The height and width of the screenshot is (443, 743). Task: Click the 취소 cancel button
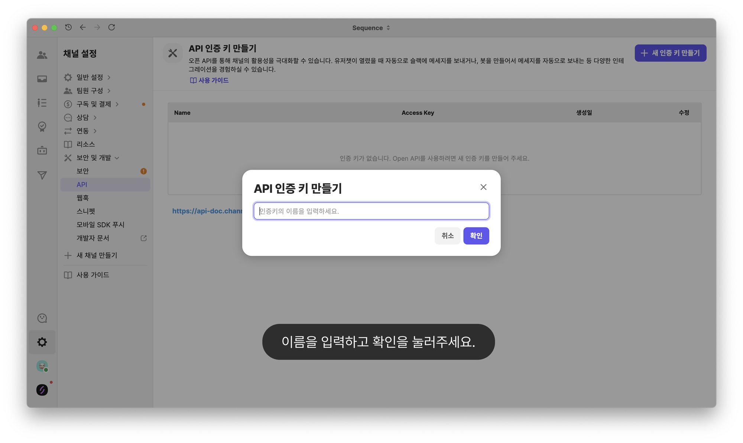(x=447, y=236)
